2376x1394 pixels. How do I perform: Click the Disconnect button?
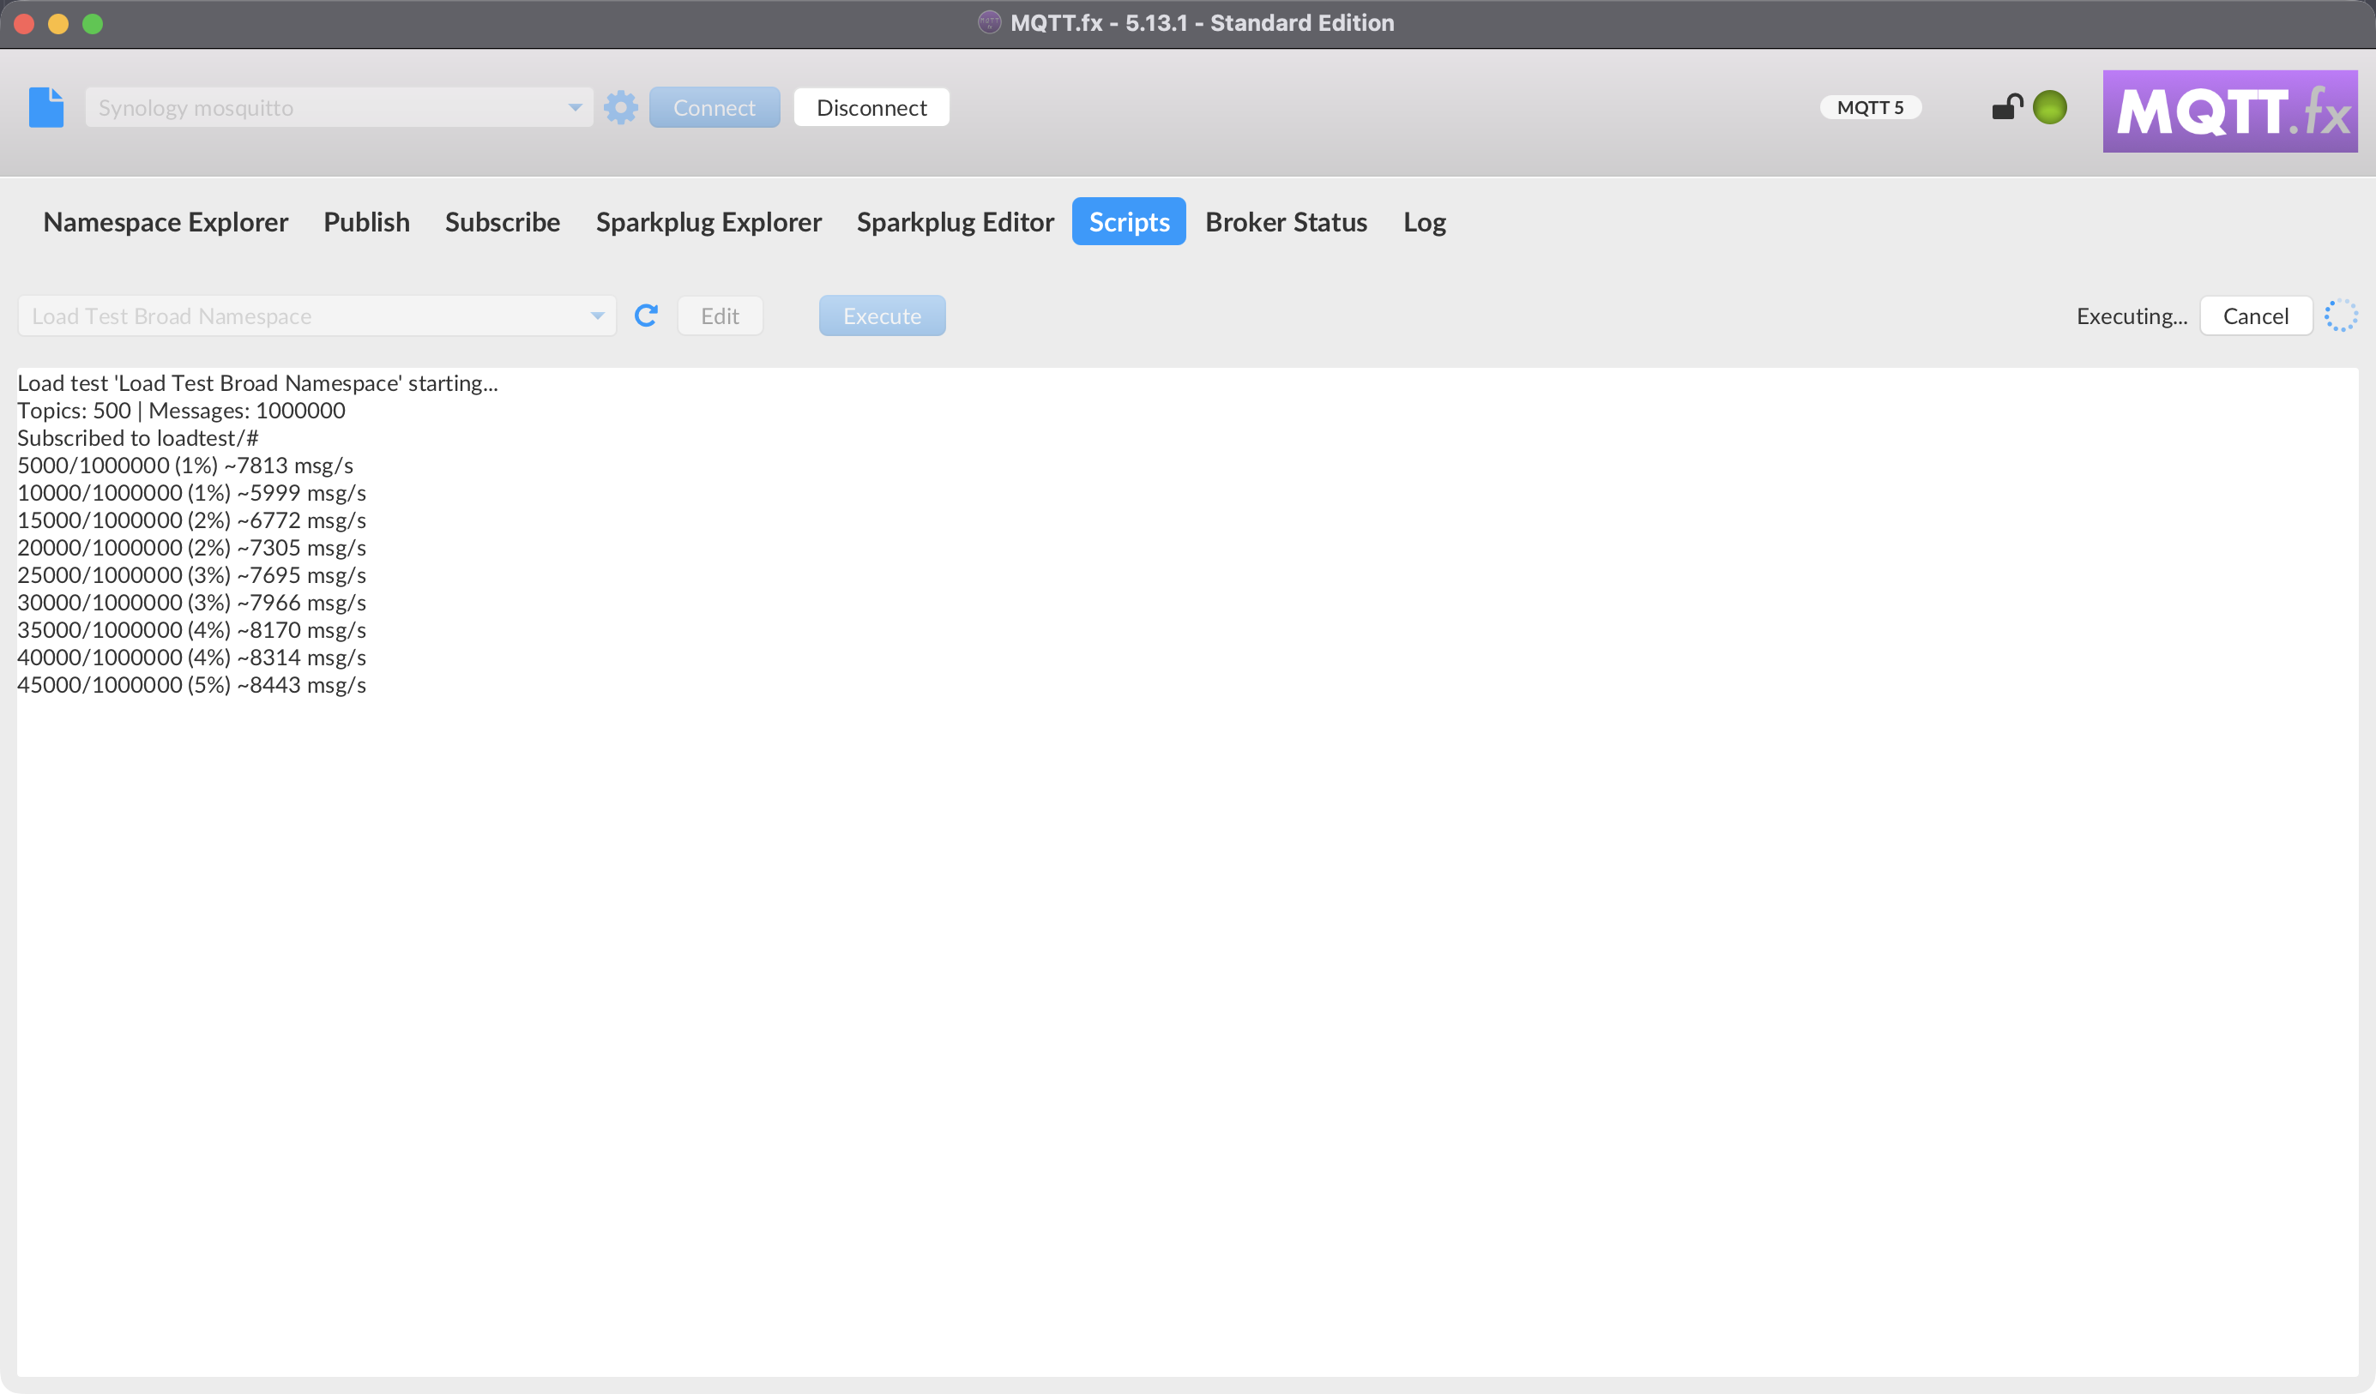(871, 107)
